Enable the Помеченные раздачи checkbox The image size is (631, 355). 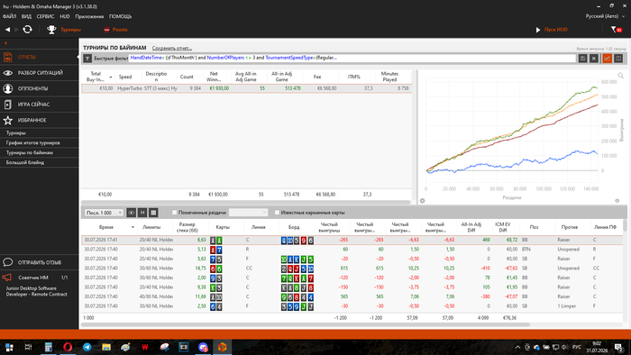[x=174, y=213]
